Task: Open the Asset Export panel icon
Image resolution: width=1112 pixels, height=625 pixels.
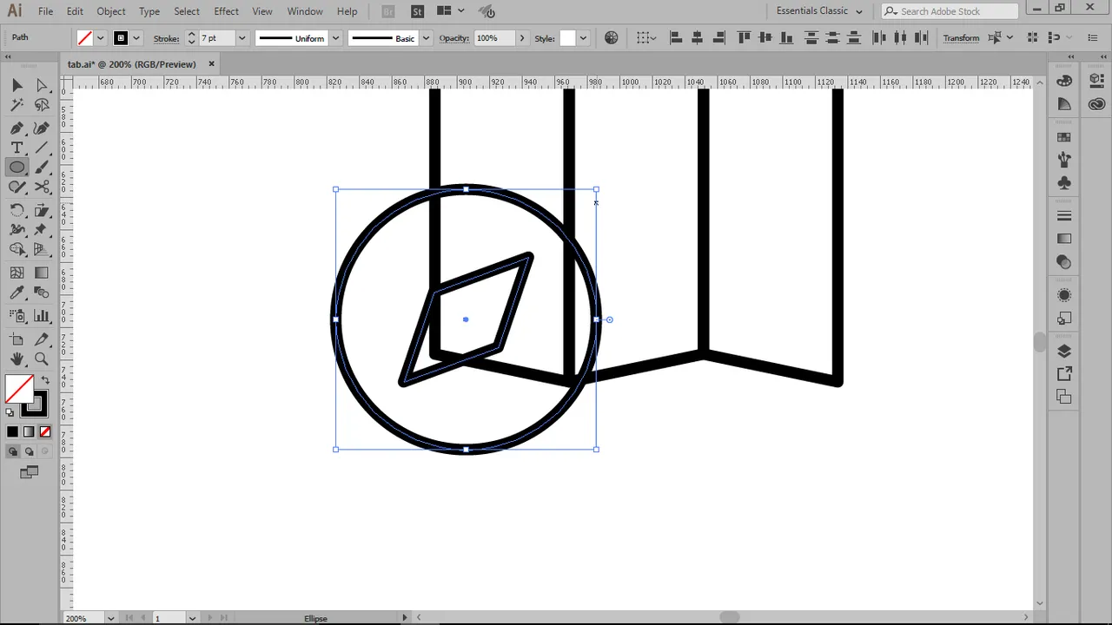Action: (x=1064, y=374)
